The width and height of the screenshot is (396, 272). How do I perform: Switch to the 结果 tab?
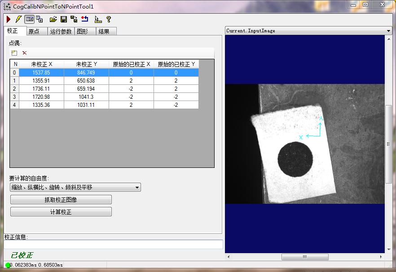point(104,31)
